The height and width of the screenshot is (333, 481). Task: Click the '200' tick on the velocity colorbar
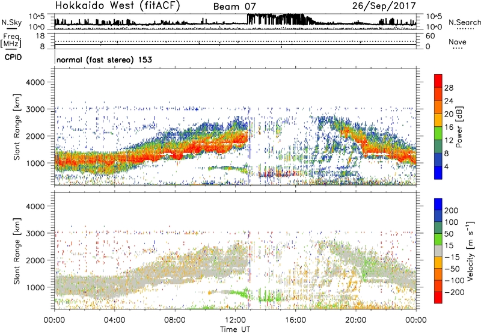452,210
